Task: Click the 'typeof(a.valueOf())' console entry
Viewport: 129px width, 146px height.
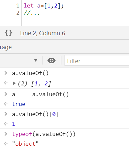Action: (44, 134)
